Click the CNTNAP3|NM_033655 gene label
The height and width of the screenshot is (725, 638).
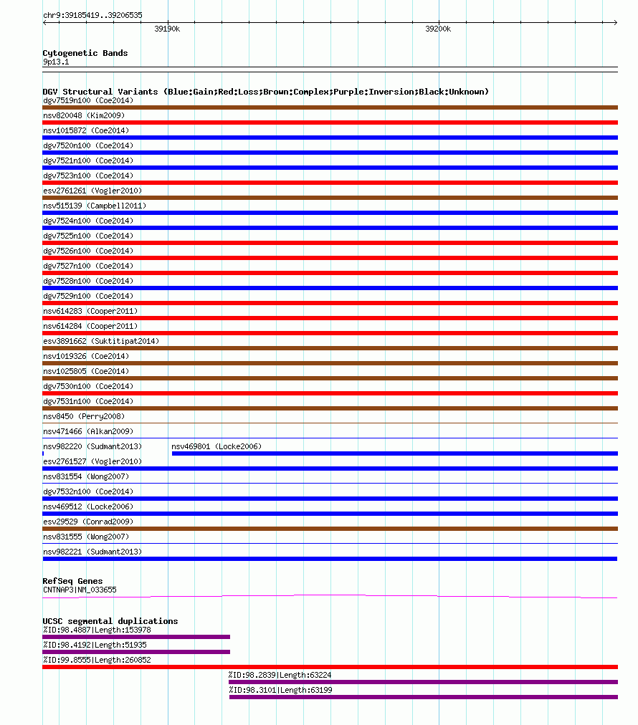(80, 590)
